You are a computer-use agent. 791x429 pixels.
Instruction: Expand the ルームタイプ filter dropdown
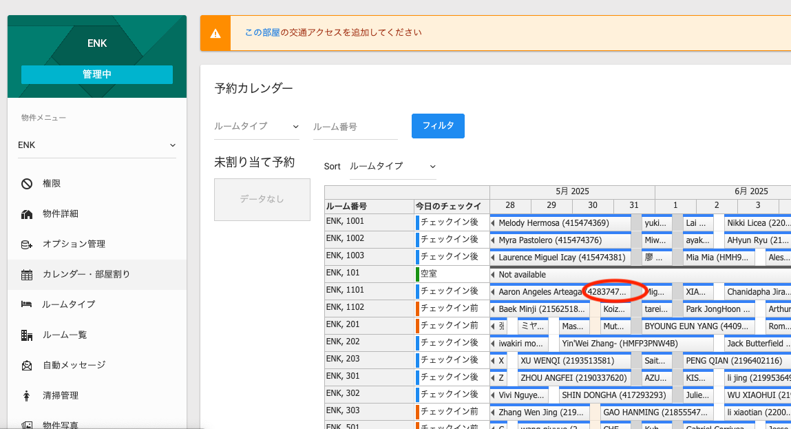click(256, 127)
